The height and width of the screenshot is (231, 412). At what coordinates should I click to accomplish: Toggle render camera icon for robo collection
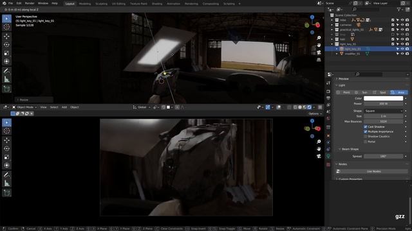coord(407,20)
